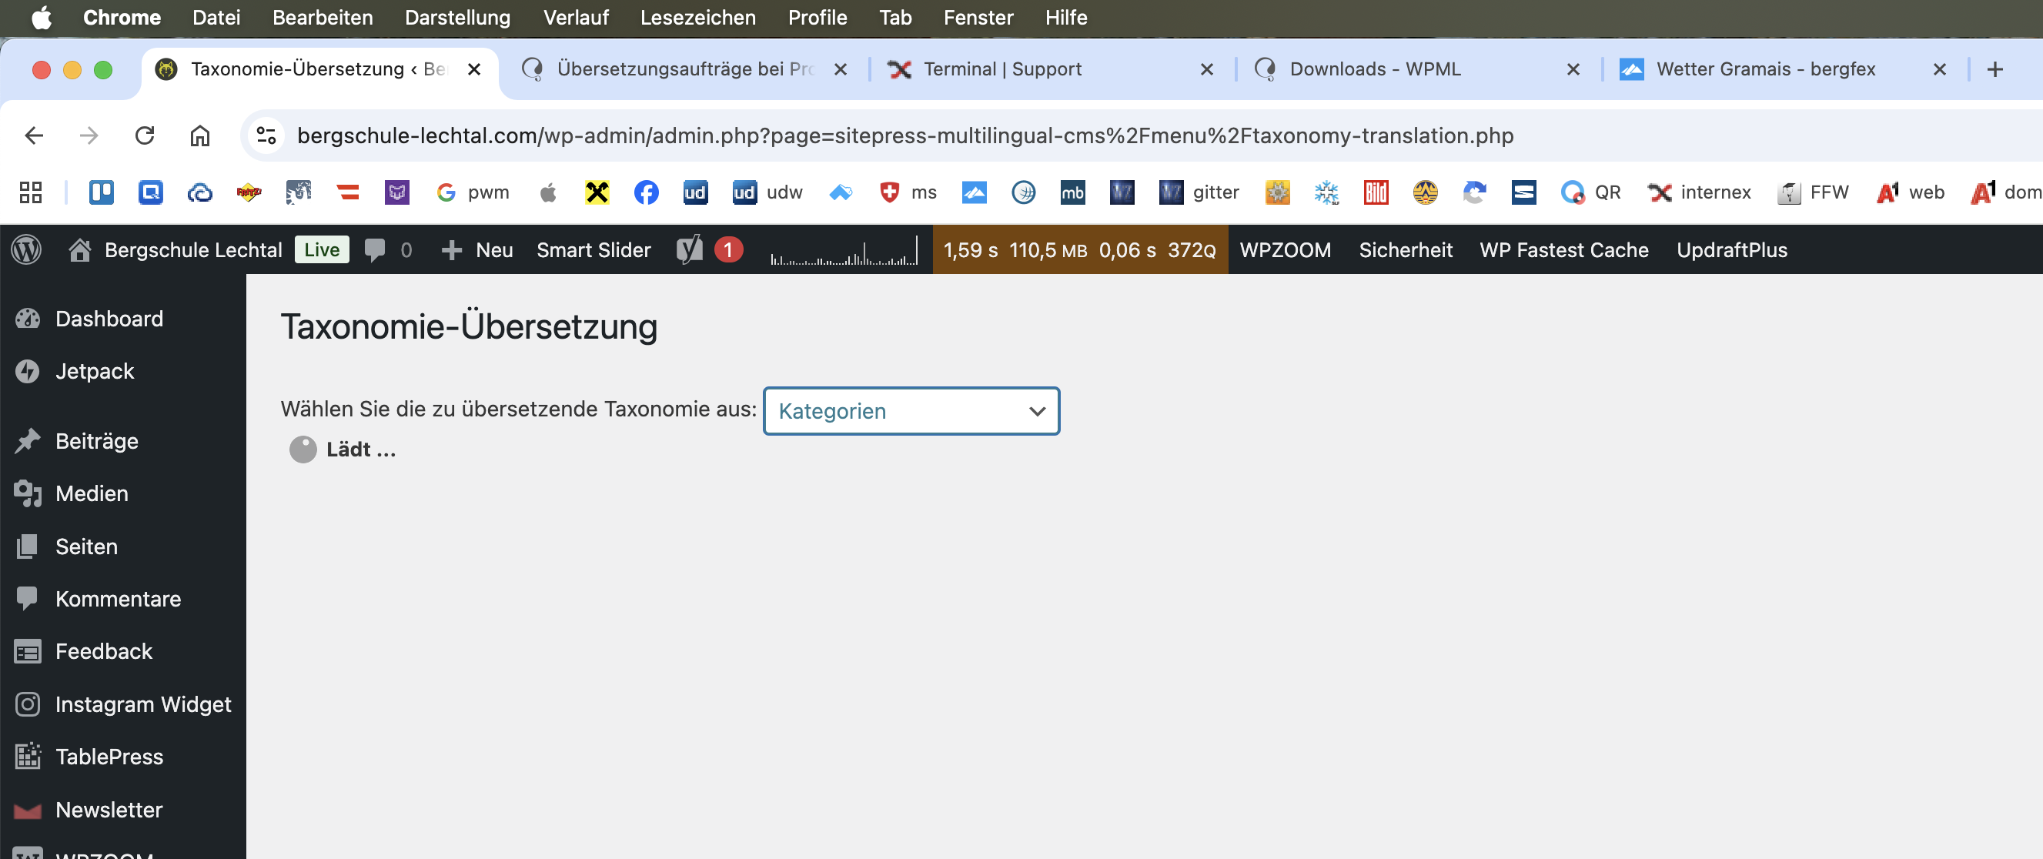Click the comments bubble icon in admin bar

click(x=374, y=250)
